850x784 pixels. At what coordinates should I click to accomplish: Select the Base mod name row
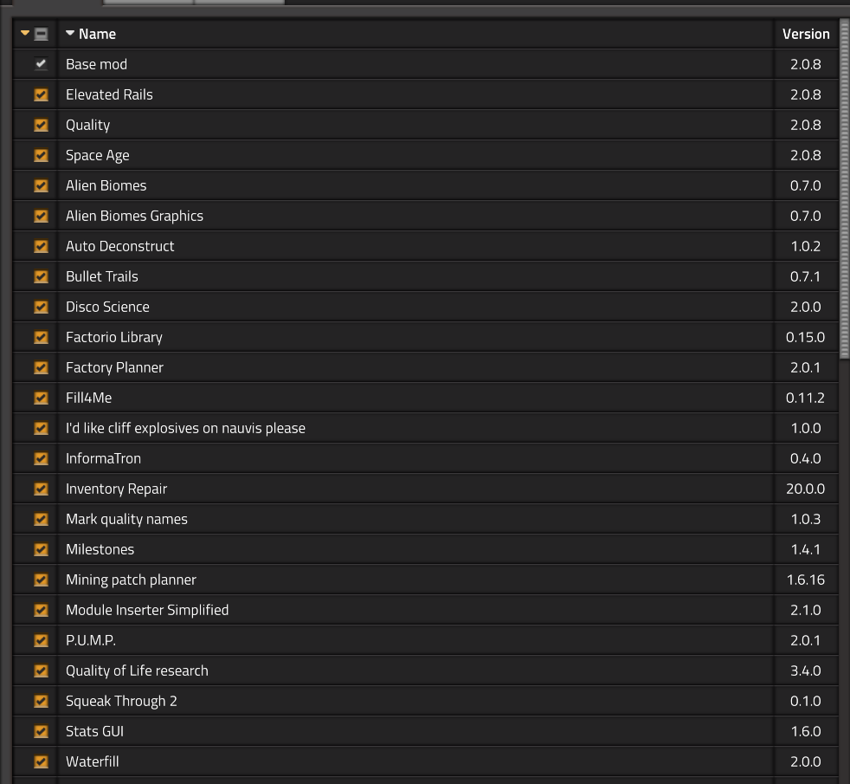pos(96,64)
